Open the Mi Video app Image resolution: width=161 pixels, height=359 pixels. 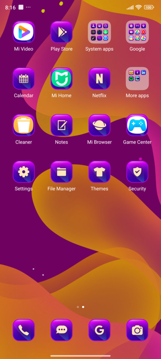click(23, 32)
